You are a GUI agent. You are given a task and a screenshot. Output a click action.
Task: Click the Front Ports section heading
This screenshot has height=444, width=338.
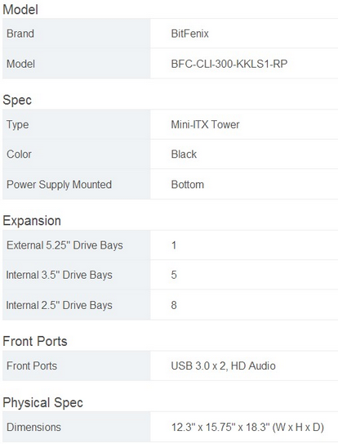(35, 341)
